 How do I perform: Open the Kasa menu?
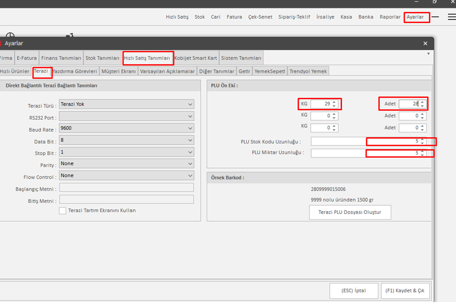[346, 17]
